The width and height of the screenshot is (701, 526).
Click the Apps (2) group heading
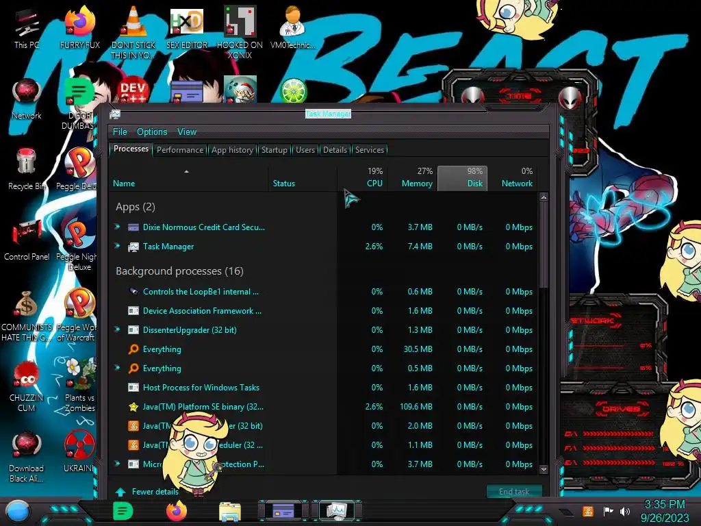135,207
